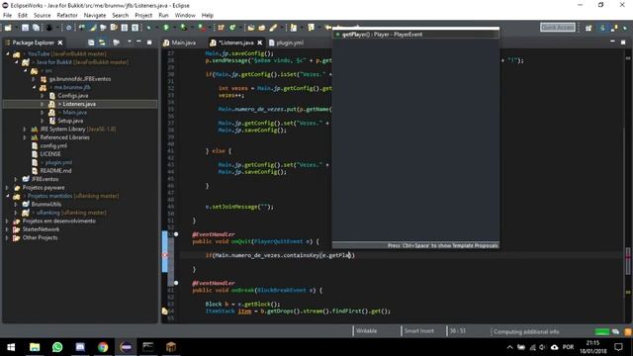Viewport: 633px width, 356px height.
Task: Show hidden system tray icons chevron
Action: point(510,347)
